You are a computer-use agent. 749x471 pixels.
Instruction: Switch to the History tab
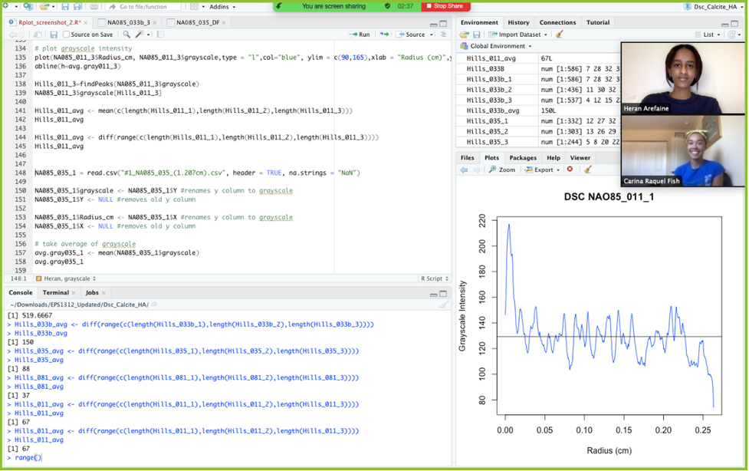pyautogui.click(x=518, y=22)
